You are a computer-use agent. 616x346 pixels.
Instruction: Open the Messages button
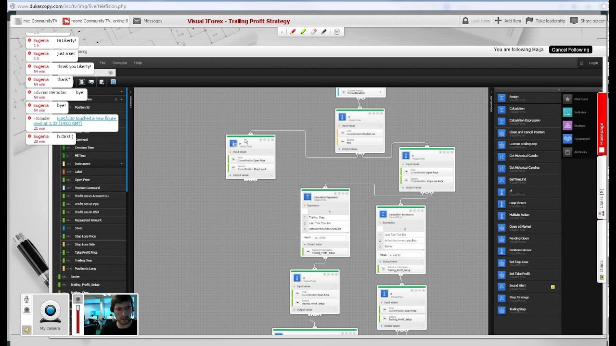click(148, 21)
